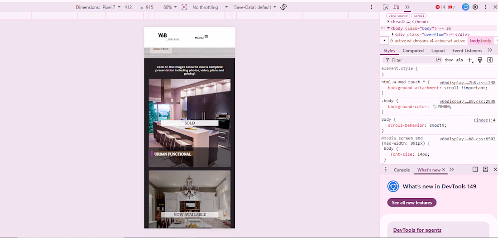Click the See all new features button
This screenshot has height=238, width=498.
[x=412, y=202]
